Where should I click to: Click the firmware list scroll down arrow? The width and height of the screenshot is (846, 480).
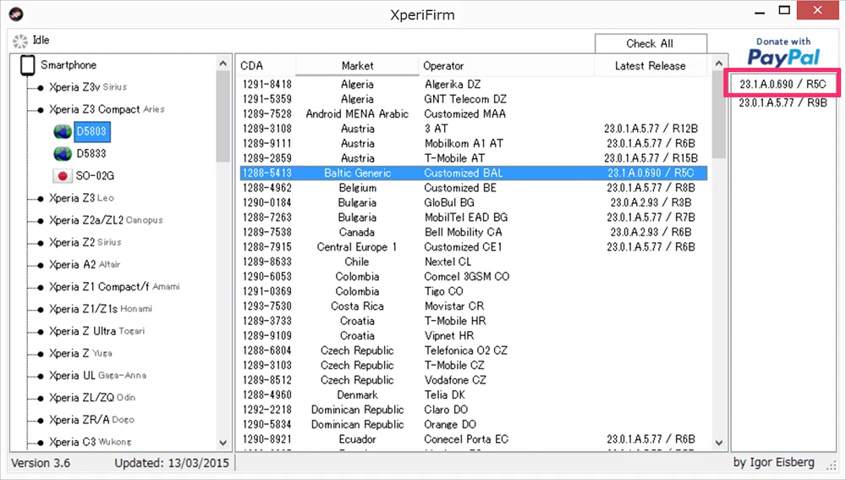point(718,443)
